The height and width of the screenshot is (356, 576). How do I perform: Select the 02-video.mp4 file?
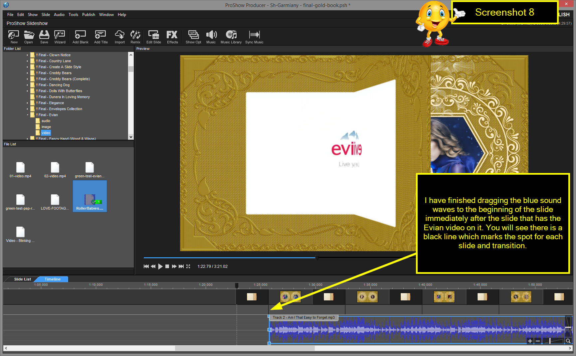coord(55,170)
